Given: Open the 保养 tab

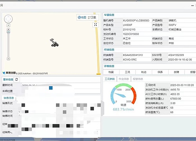Looking at the screenshot, I should coord(160,72).
